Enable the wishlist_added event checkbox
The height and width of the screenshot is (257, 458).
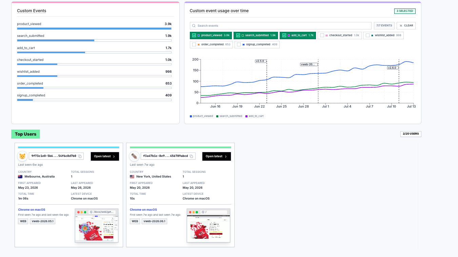[x=367, y=36]
